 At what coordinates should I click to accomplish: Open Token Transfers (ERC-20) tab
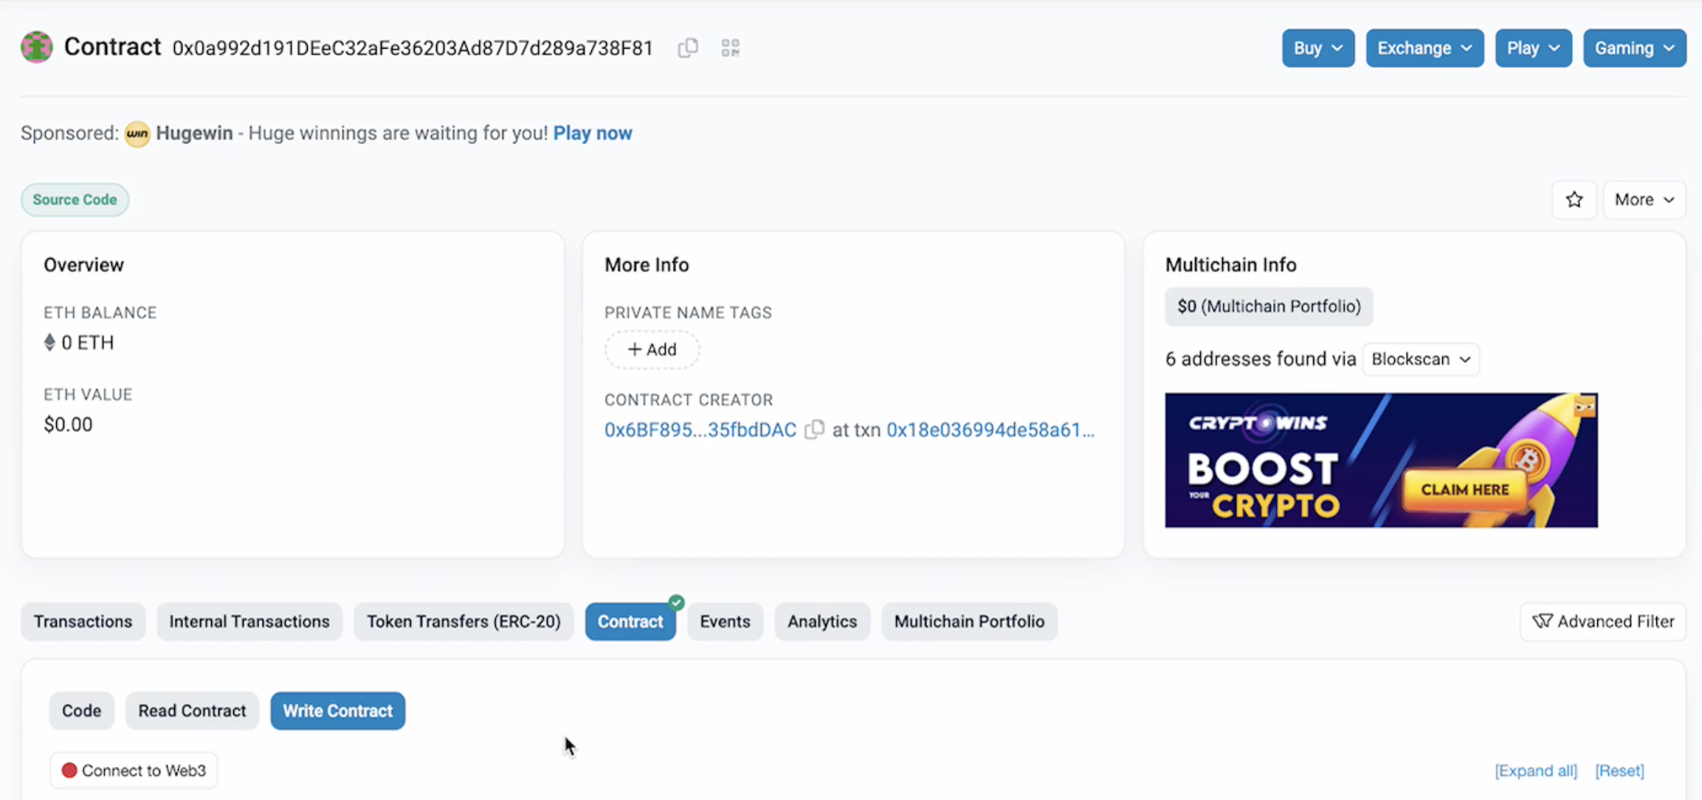click(x=464, y=621)
